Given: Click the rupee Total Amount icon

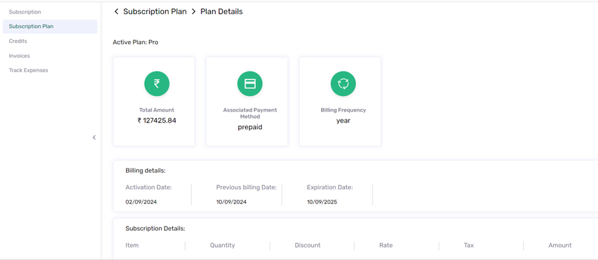Looking at the screenshot, I should pos(157,84).
